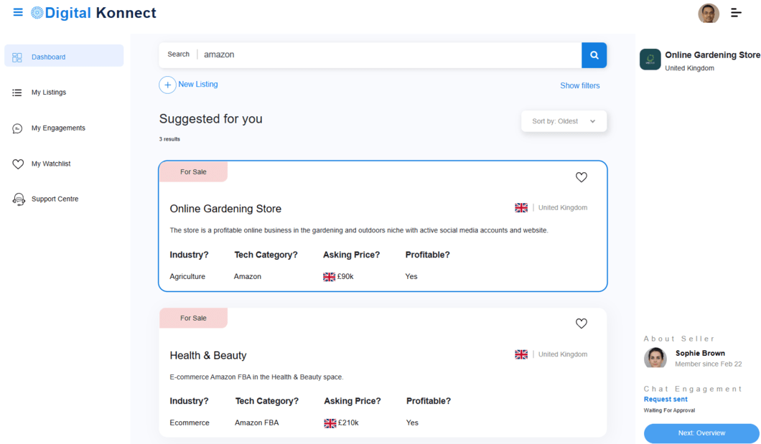Open the Support Centre page
The height and width of the screenshot is (444, 761).
[55, 199]
